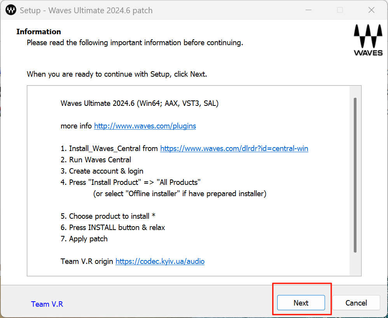Click the Waves icon in title bar
The image size is (388, 318).
point(10,10)
